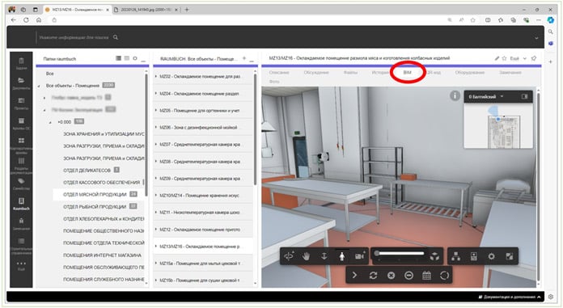
Task: Open the 'Ещё' dropdown in room header
Action: [x=519, y=58]
